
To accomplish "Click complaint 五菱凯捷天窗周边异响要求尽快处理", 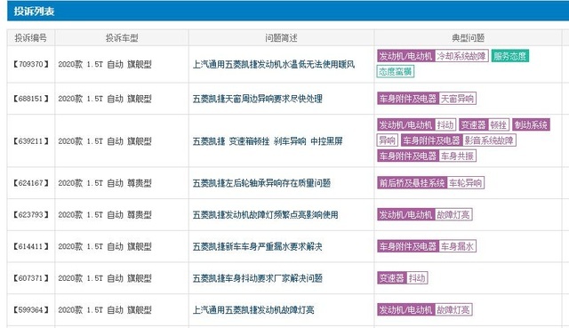I will tap(257, 99).
